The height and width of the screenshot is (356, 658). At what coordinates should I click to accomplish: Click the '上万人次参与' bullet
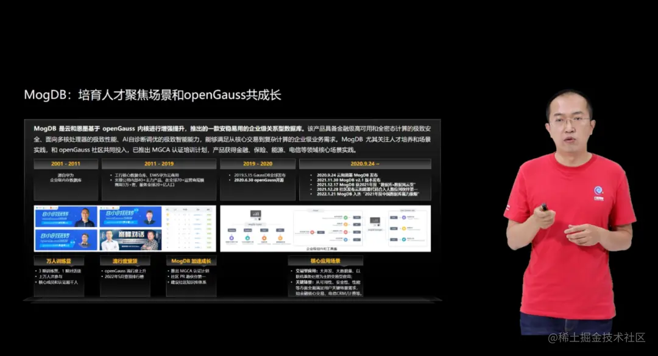click(x=51, y=277)
